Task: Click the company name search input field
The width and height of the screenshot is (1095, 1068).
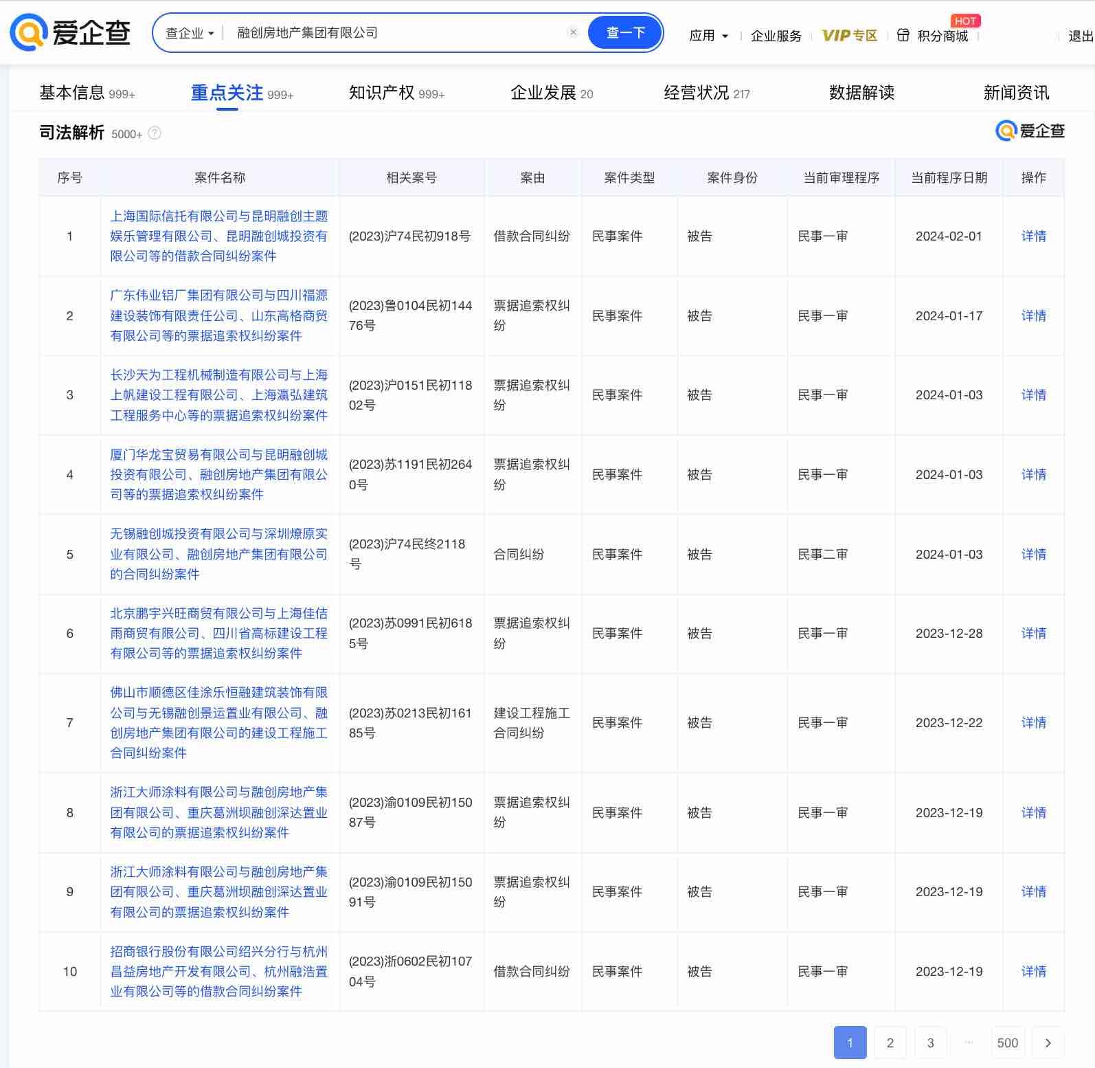Action: coord(398,32)
